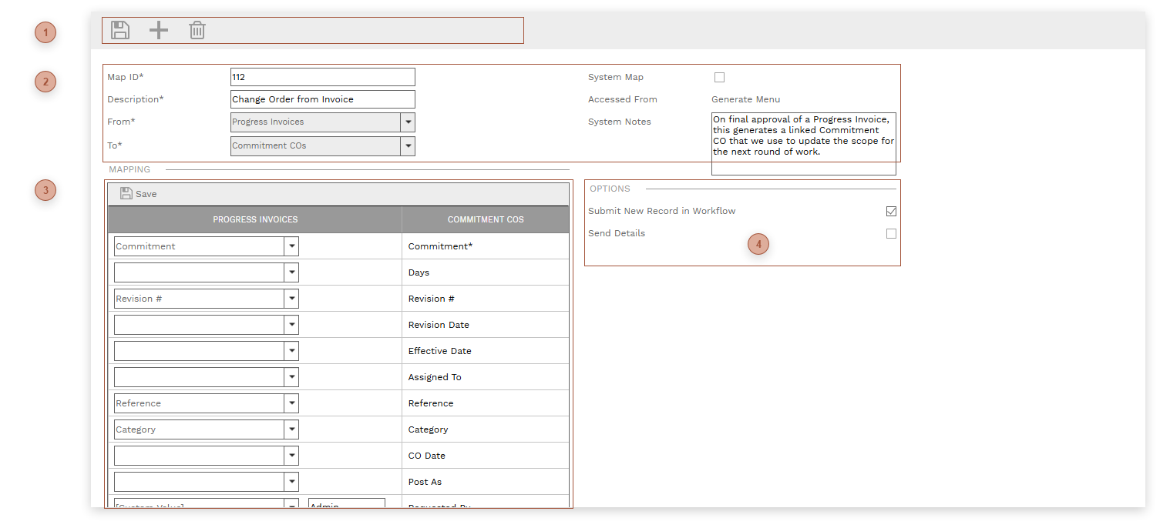Viewport: 1160px width, 528px height.
Task: Uncheck Submit New Record in Workflow
Action: pyautogui.click(x=891, y=212)
